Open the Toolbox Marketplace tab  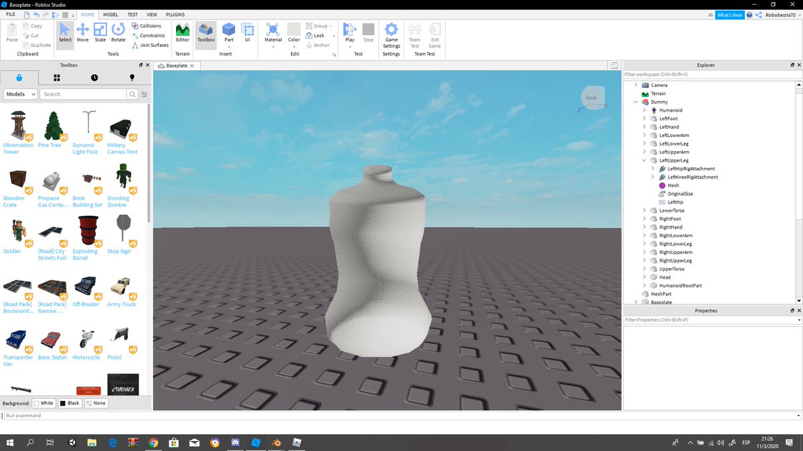click(x=19, y=78)
